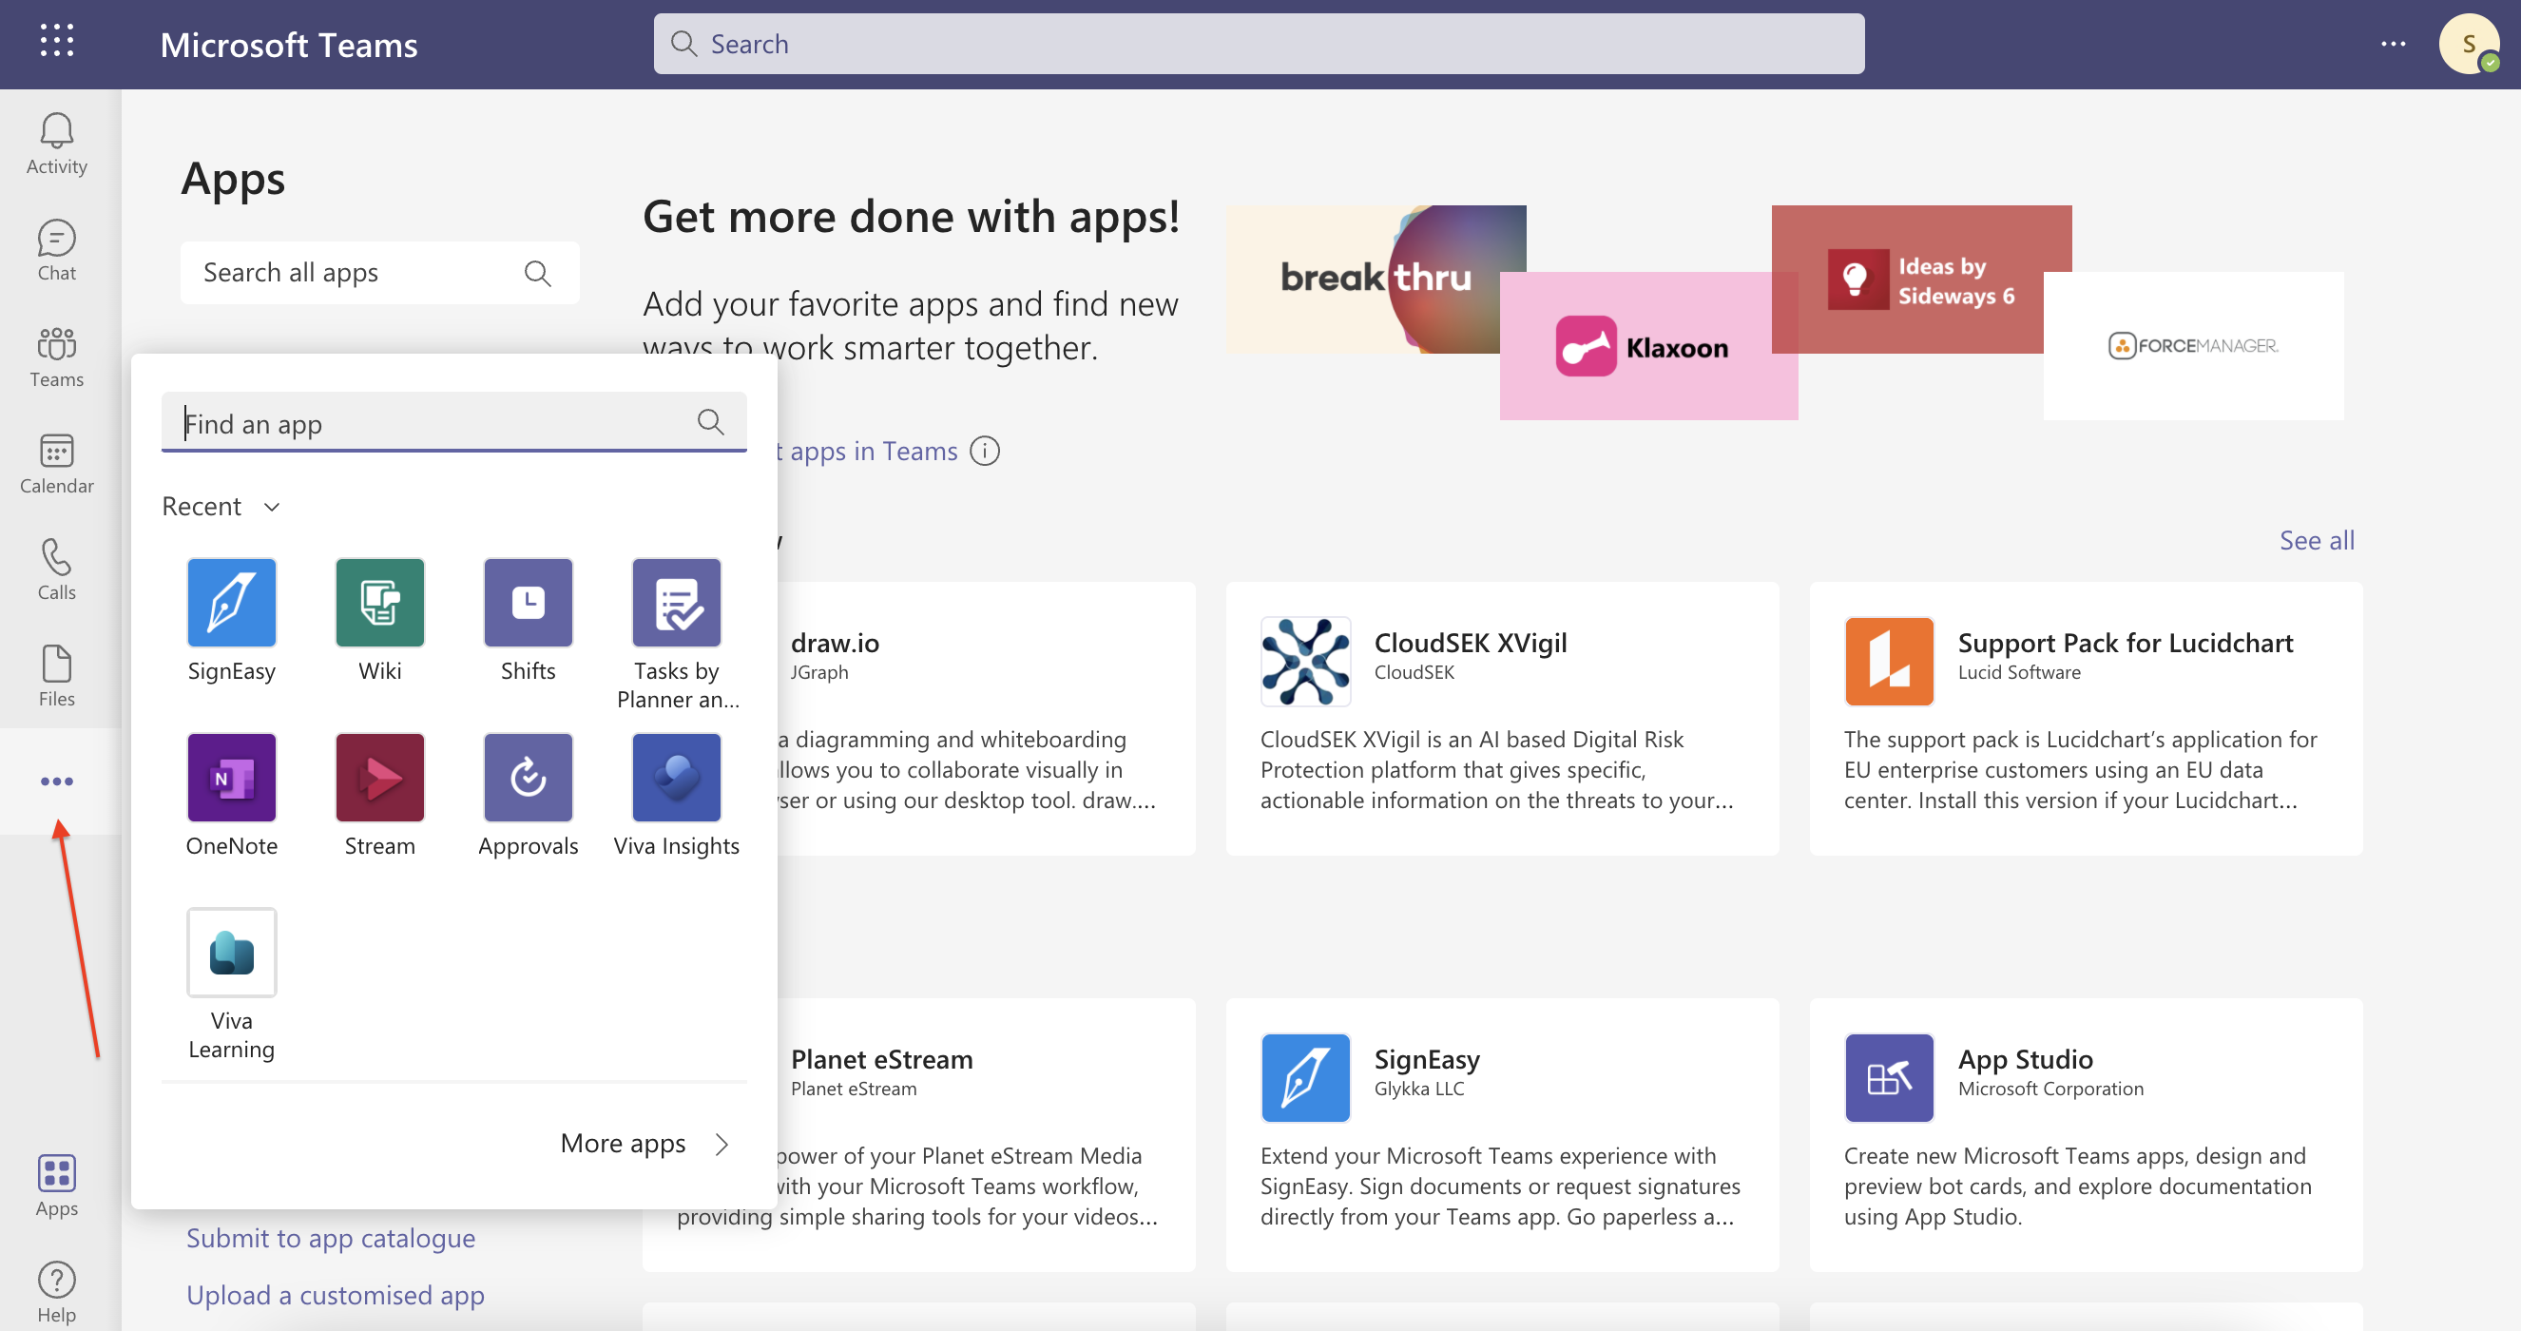The width and height of the screenshot is (2521, 1331).
Task: Open the app launcher waffle icon
Action: pos(57,42)
